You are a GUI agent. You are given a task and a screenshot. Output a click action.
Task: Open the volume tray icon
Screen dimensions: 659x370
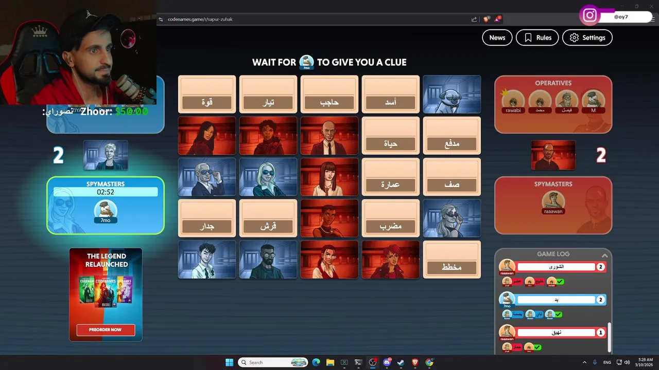(628, 362)
